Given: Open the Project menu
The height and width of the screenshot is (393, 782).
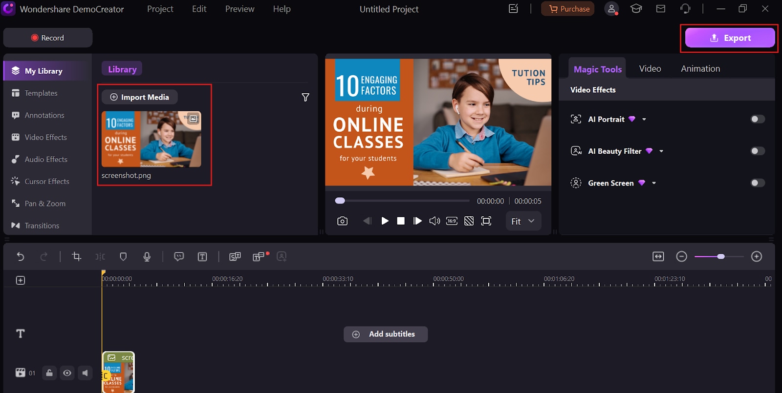Looking at the screenshot, I should (160, 9).
